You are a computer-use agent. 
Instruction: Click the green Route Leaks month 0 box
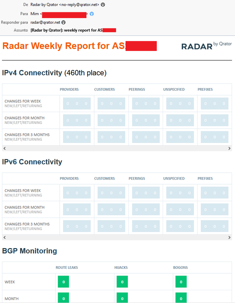tap(63, 298)
